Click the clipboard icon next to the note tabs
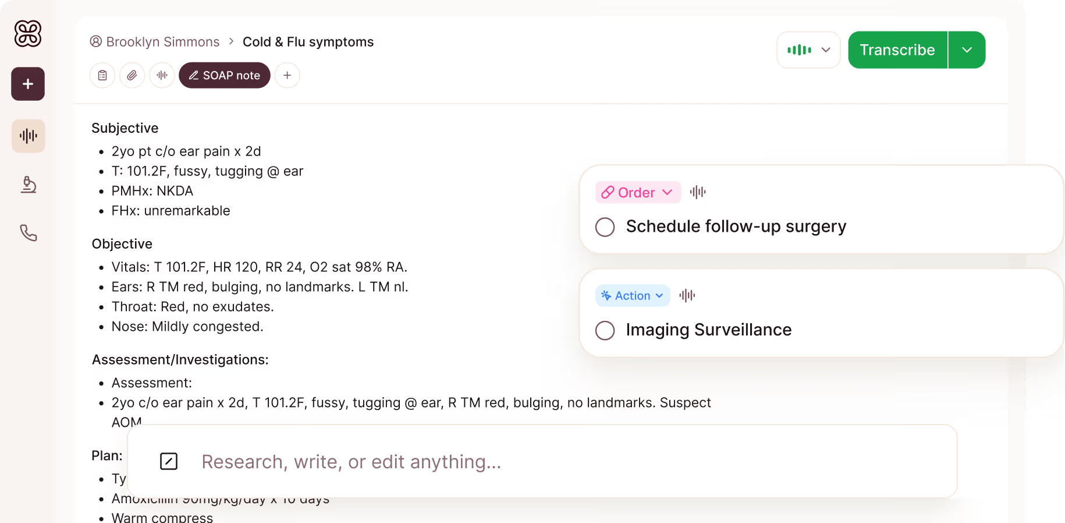The width and height of the screenshot is (1065, 523). 102,75
